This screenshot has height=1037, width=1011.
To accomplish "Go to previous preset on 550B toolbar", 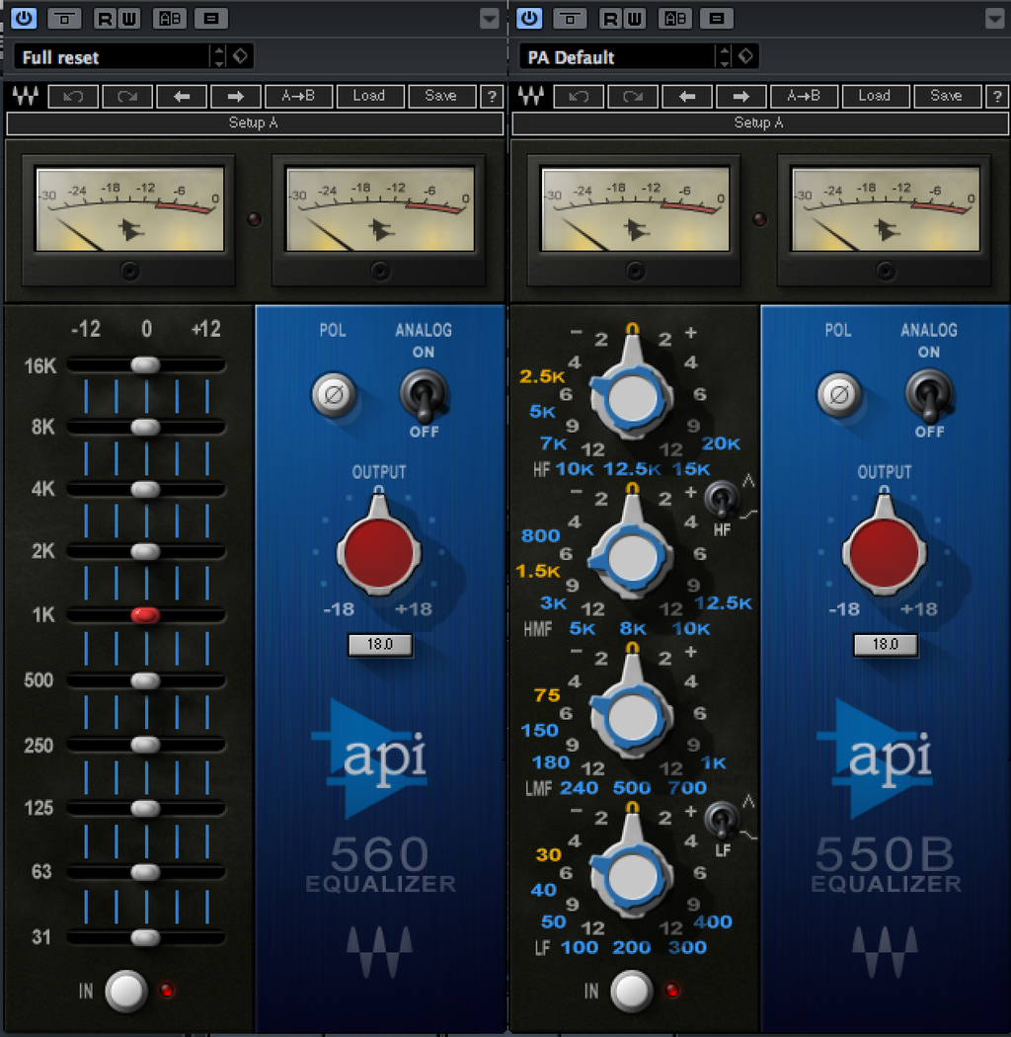I will [x=687, y=97].
